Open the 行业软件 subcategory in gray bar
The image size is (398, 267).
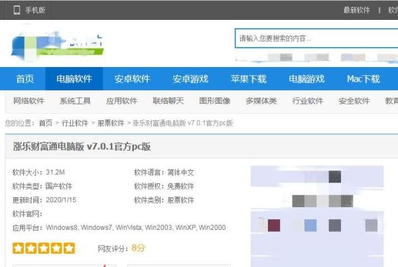[307, 101]
